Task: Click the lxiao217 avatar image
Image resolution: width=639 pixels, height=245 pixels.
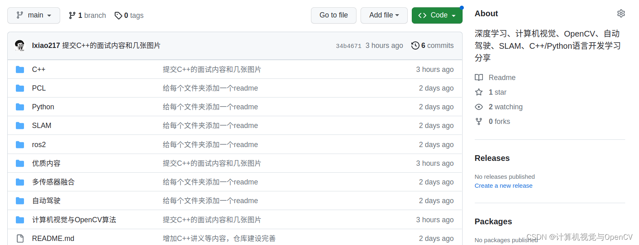Action: (20, 46)
